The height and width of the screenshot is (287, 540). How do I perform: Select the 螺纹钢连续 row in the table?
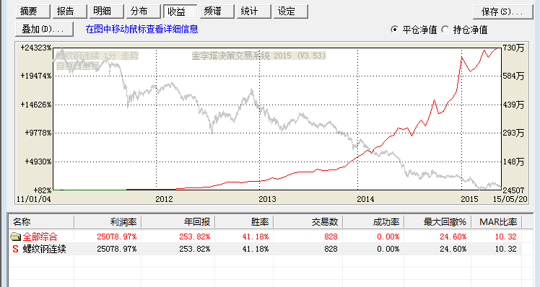point(265,249)
